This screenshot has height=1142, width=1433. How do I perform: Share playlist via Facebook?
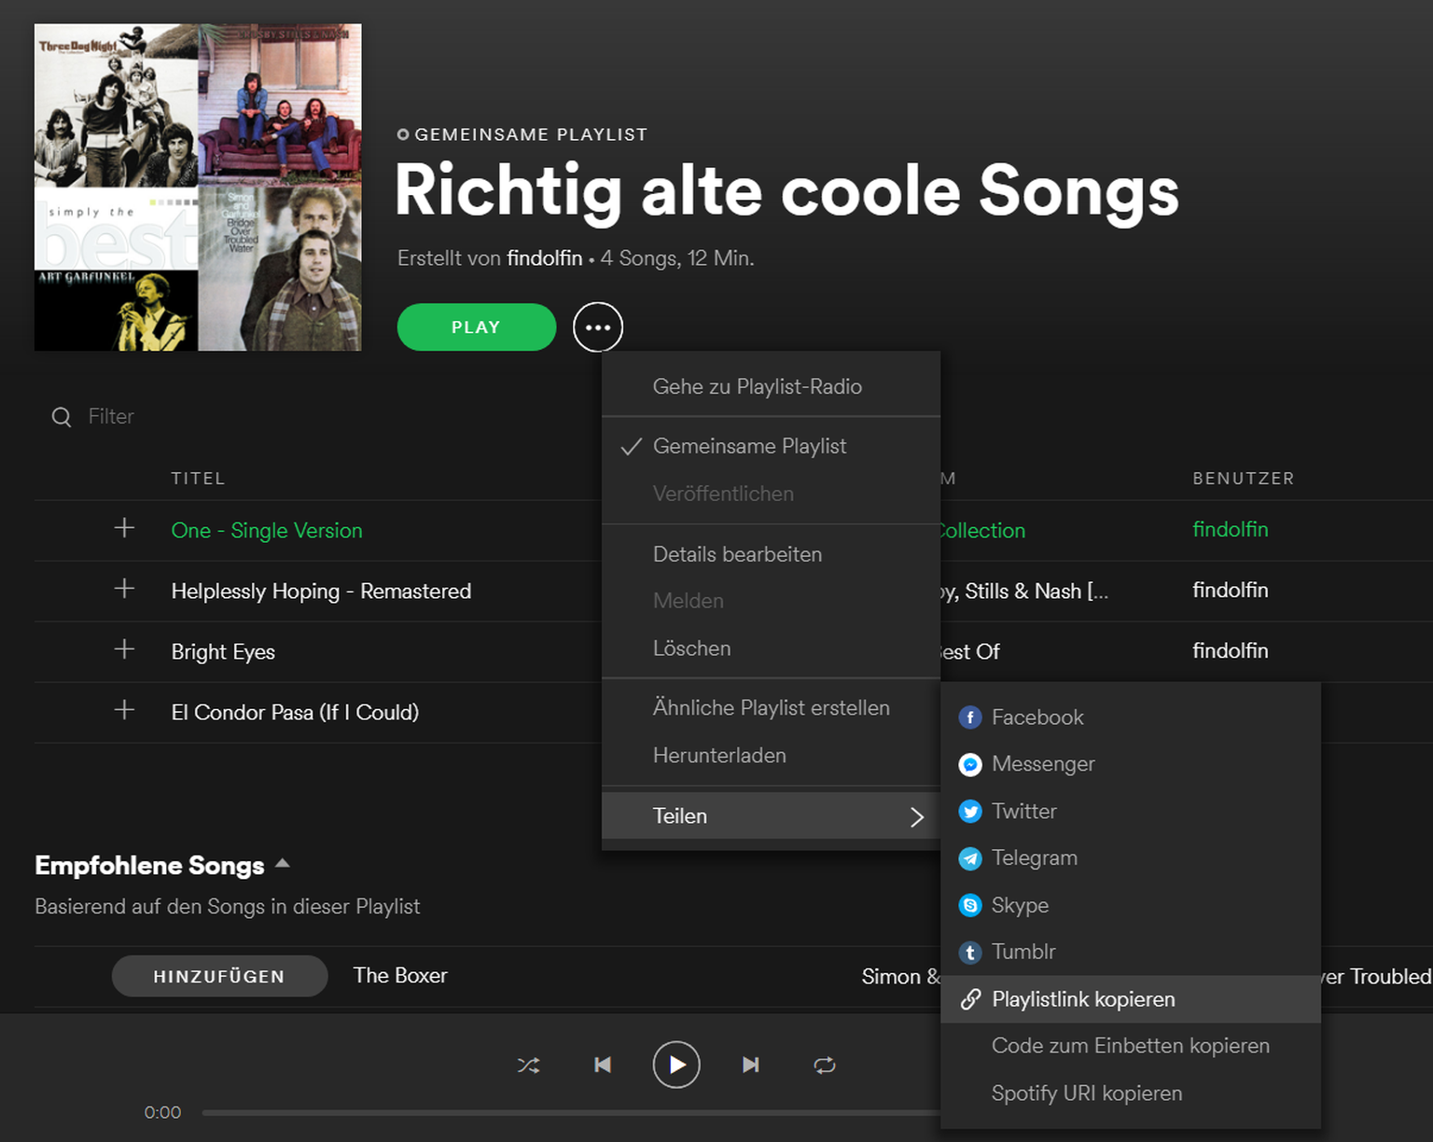click(x=1036, y=717)
